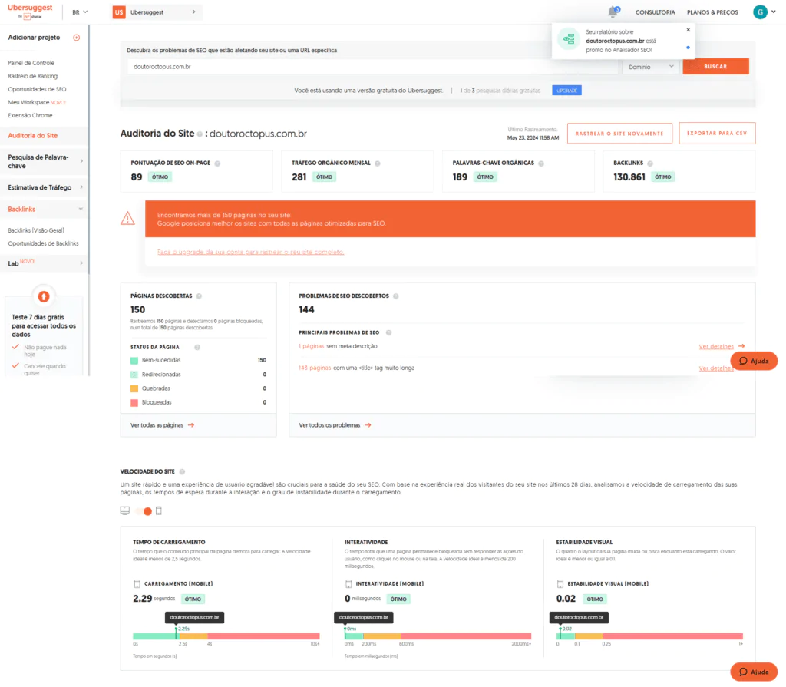Image resolution: width=786 pixels, height=687 pixels.
Task: Open Consultoria in the top menu
Action: click(655, 12)
